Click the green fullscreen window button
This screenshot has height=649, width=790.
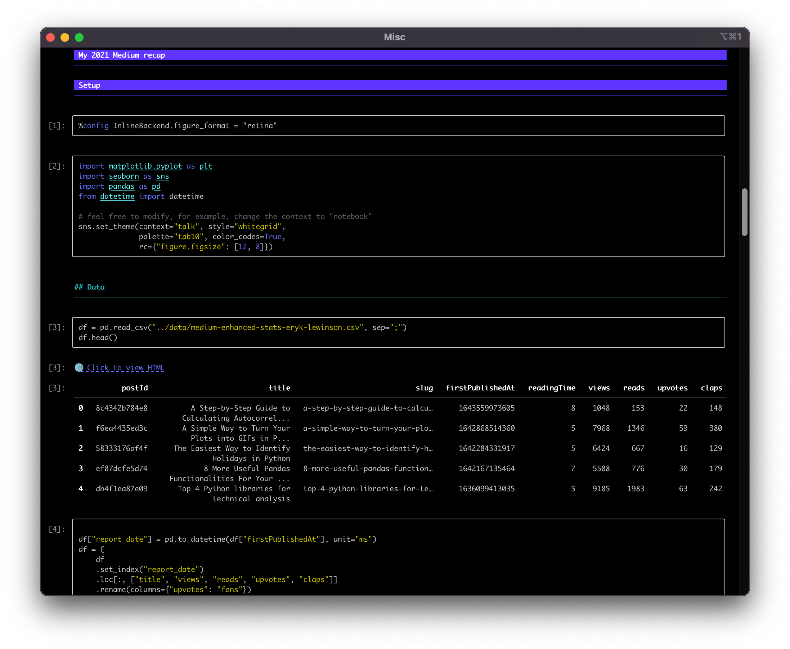[79, 37]
